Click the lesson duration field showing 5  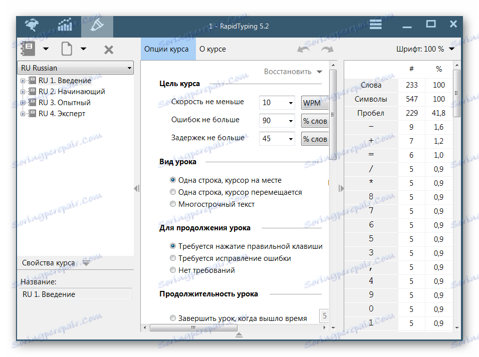324,316
